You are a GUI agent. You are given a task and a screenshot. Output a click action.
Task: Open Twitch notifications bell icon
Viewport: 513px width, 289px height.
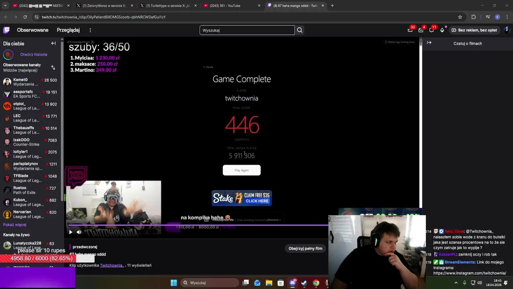[432, 30]
